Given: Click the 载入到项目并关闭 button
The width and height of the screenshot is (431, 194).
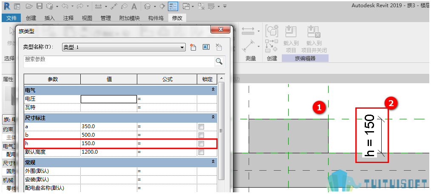Looking at the screenshot, I should click(314, 39).
